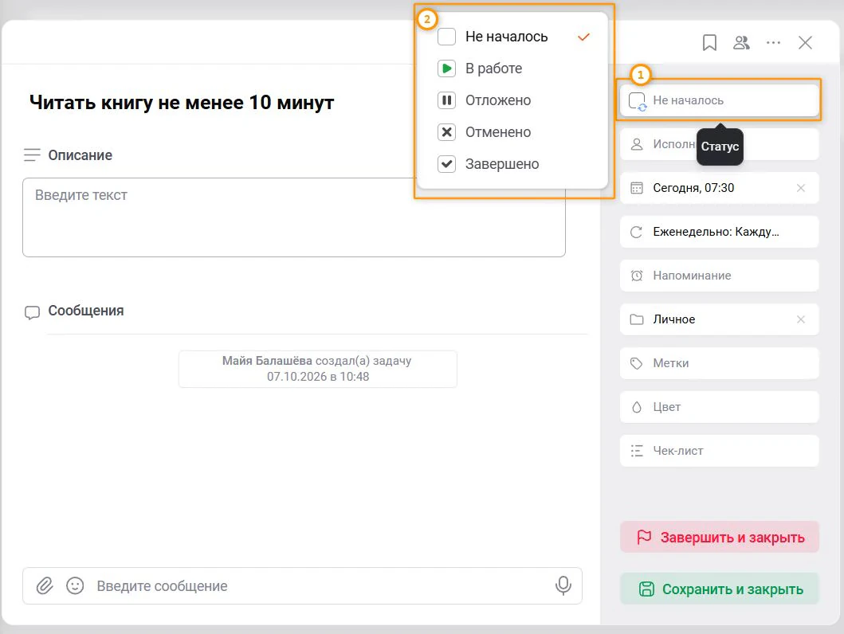The height and width of the screenshot is (634, 844).
Task: Click the 'Описание' section heading
Action: 80,155
